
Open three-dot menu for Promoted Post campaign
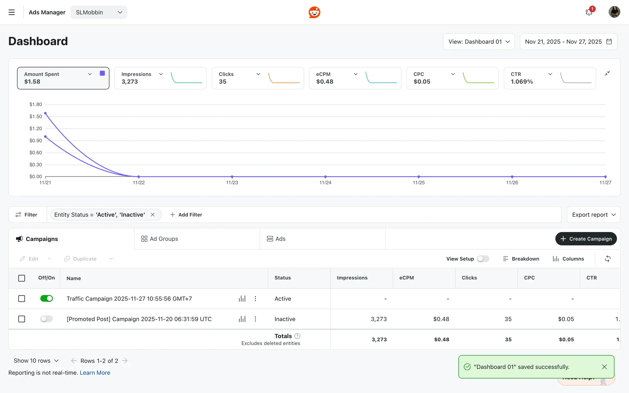[x=255, y=319]
